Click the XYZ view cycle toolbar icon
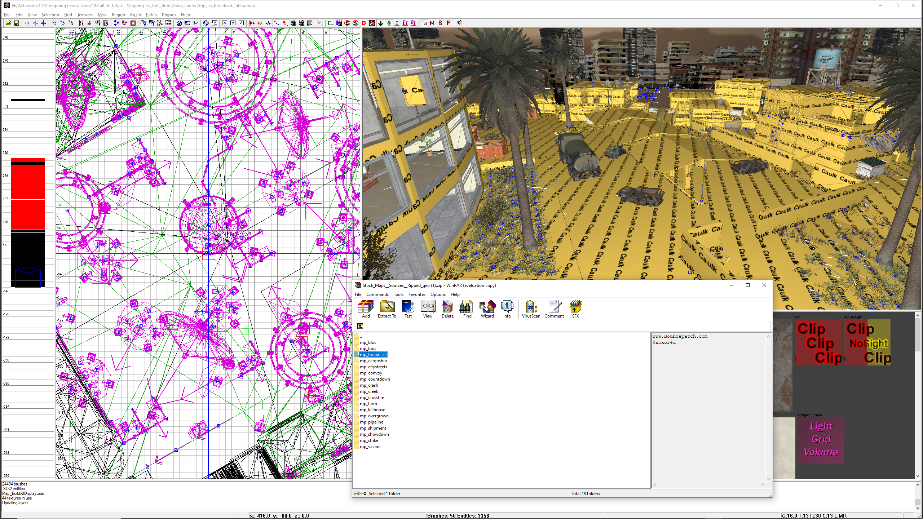Screen dimensions: 923x519 point(195,23)
